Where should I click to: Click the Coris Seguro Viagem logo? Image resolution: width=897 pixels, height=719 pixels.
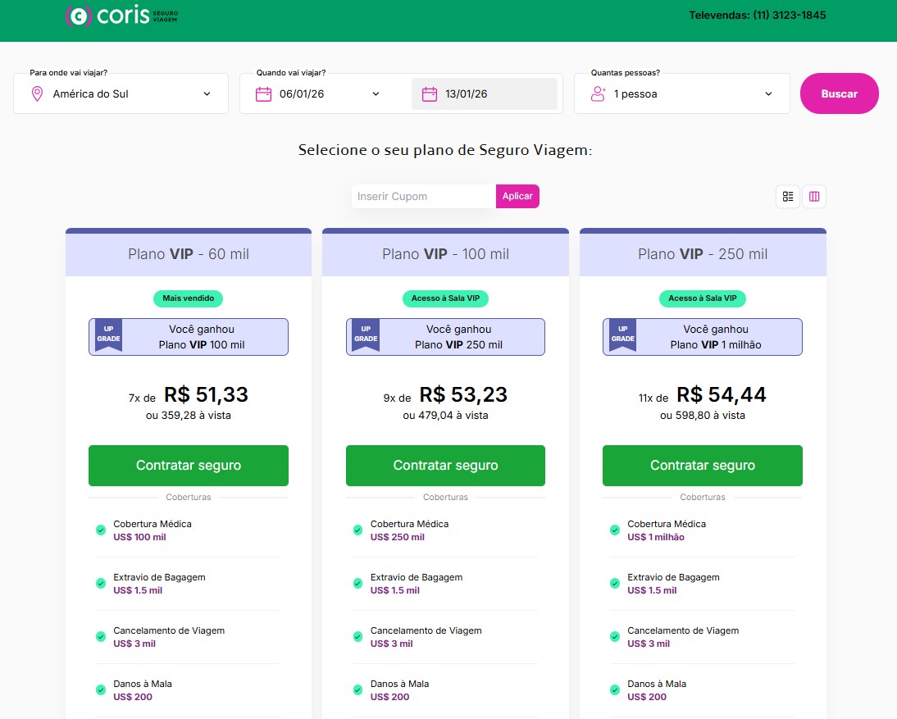pos(121,16)
